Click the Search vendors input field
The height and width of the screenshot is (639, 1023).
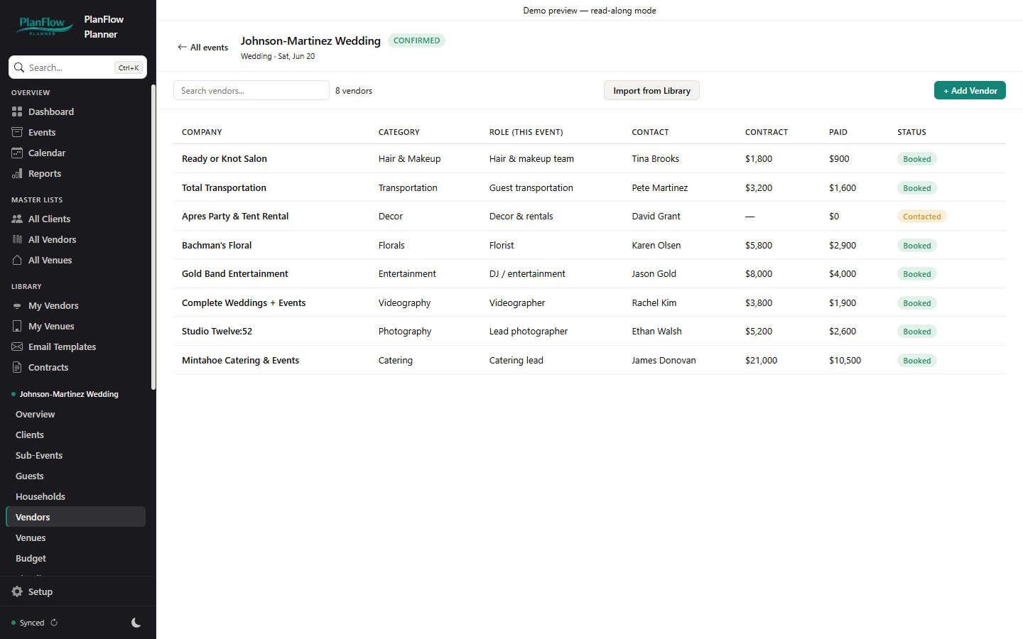coord(251,90)
